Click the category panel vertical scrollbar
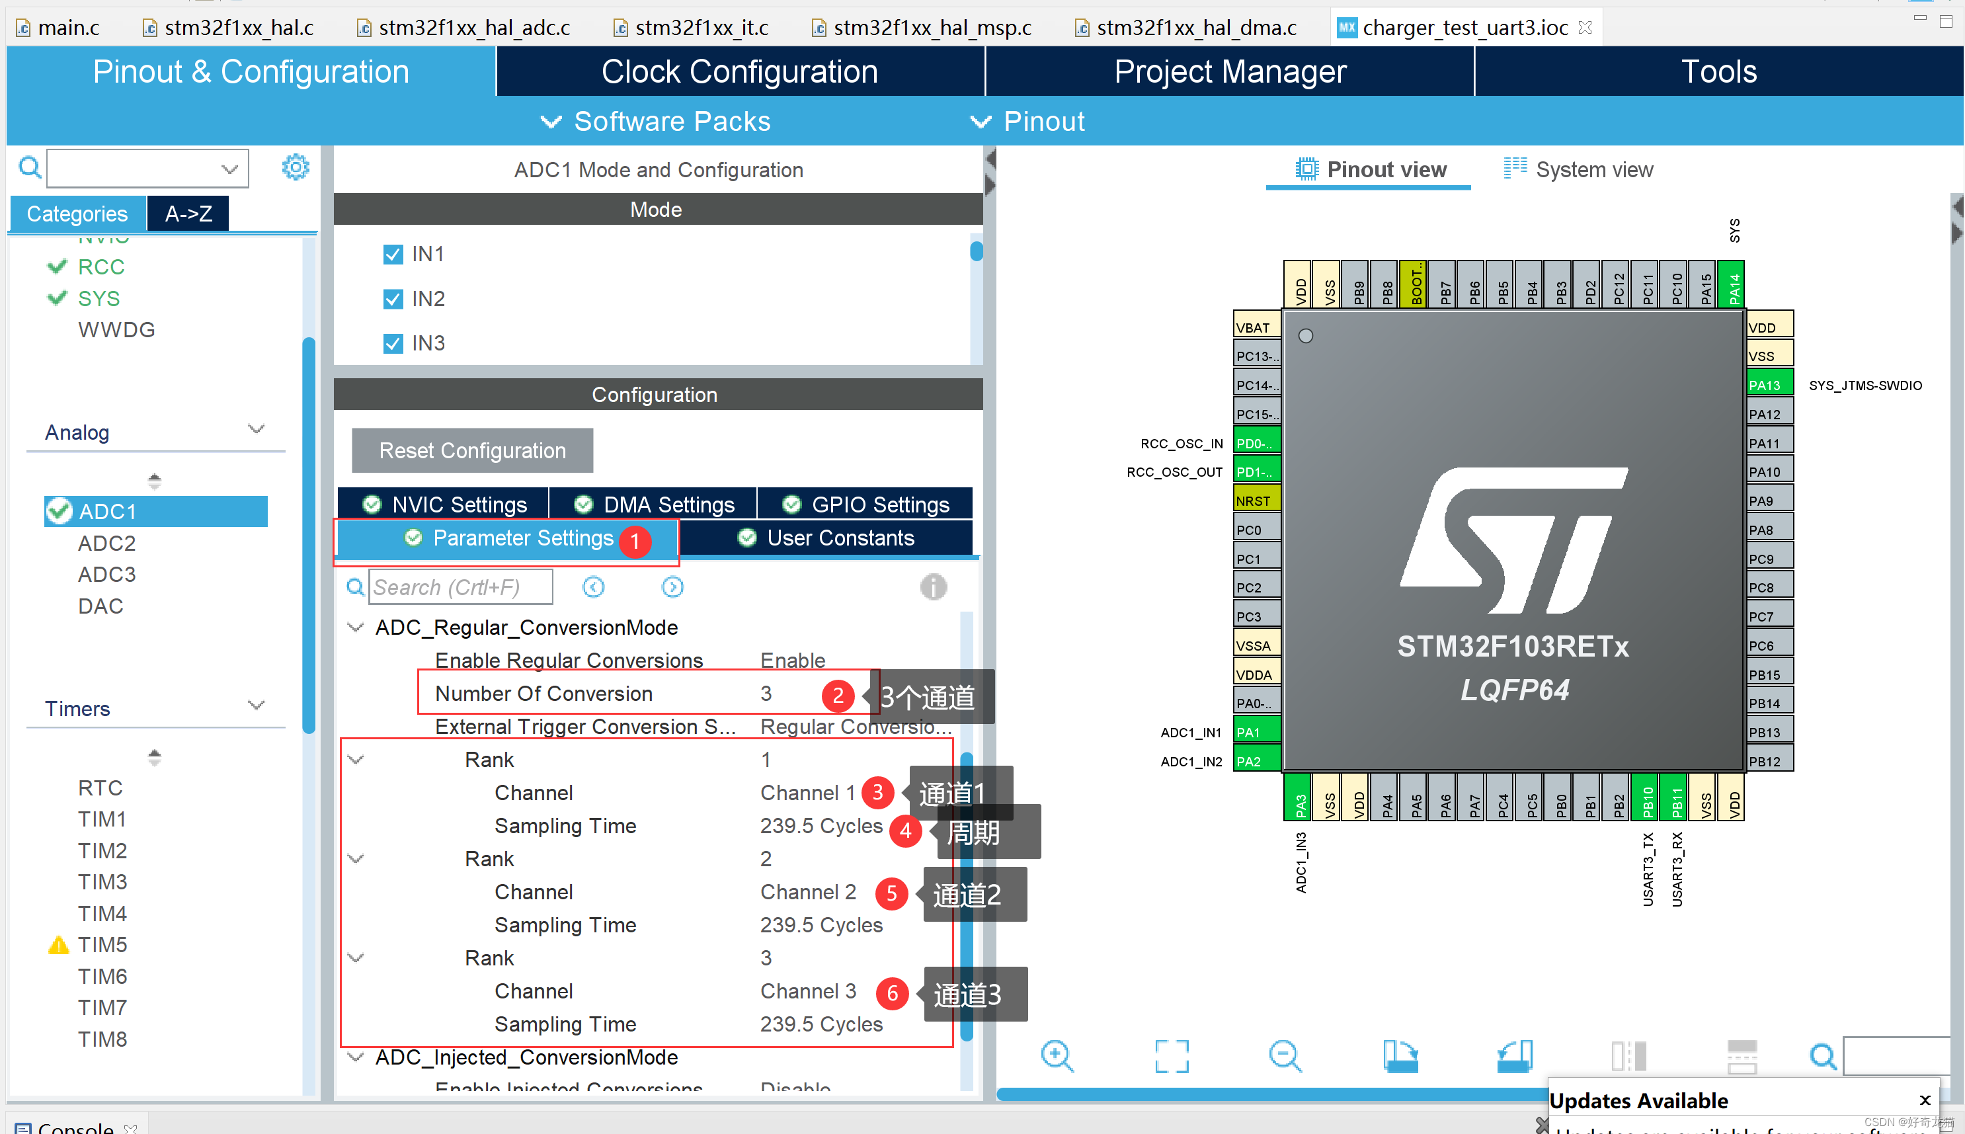The width and height of the screenshot is (1965, 1134). [308, 536]
